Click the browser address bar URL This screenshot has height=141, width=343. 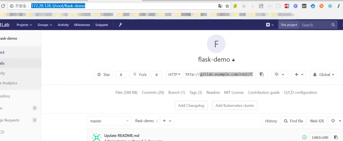[58, 6]
